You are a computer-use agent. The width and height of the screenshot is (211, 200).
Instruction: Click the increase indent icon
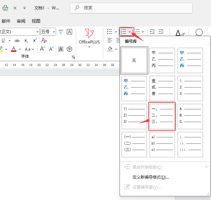click(x=161, y=32)
